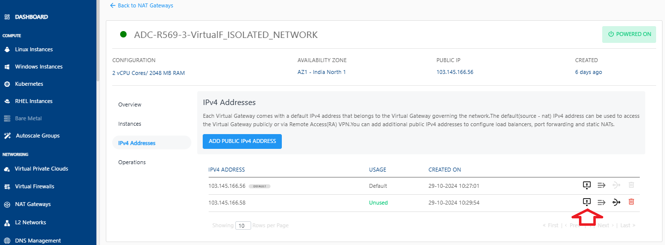Click monitor-arrow icon in 103.145.166.58 row
This screenshot has width=665, height=245.
[586, 202]
